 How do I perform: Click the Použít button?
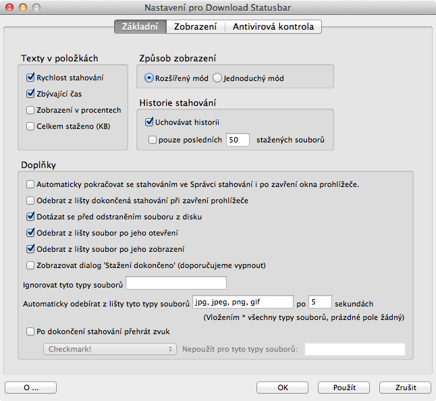click(344, 387)
